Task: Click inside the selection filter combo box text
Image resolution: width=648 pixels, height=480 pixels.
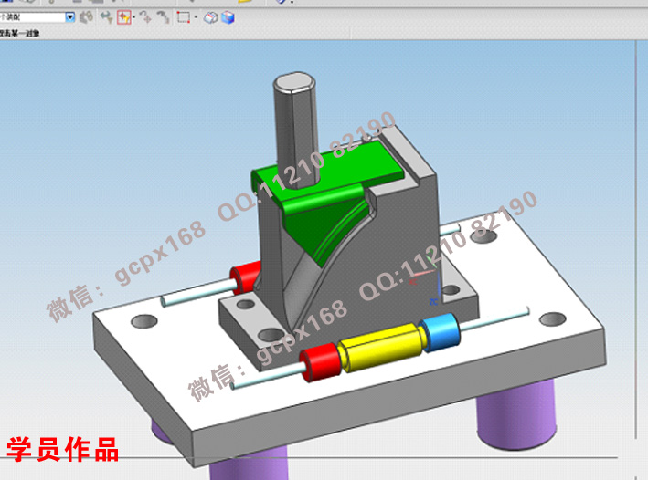Action: point(32,17)
